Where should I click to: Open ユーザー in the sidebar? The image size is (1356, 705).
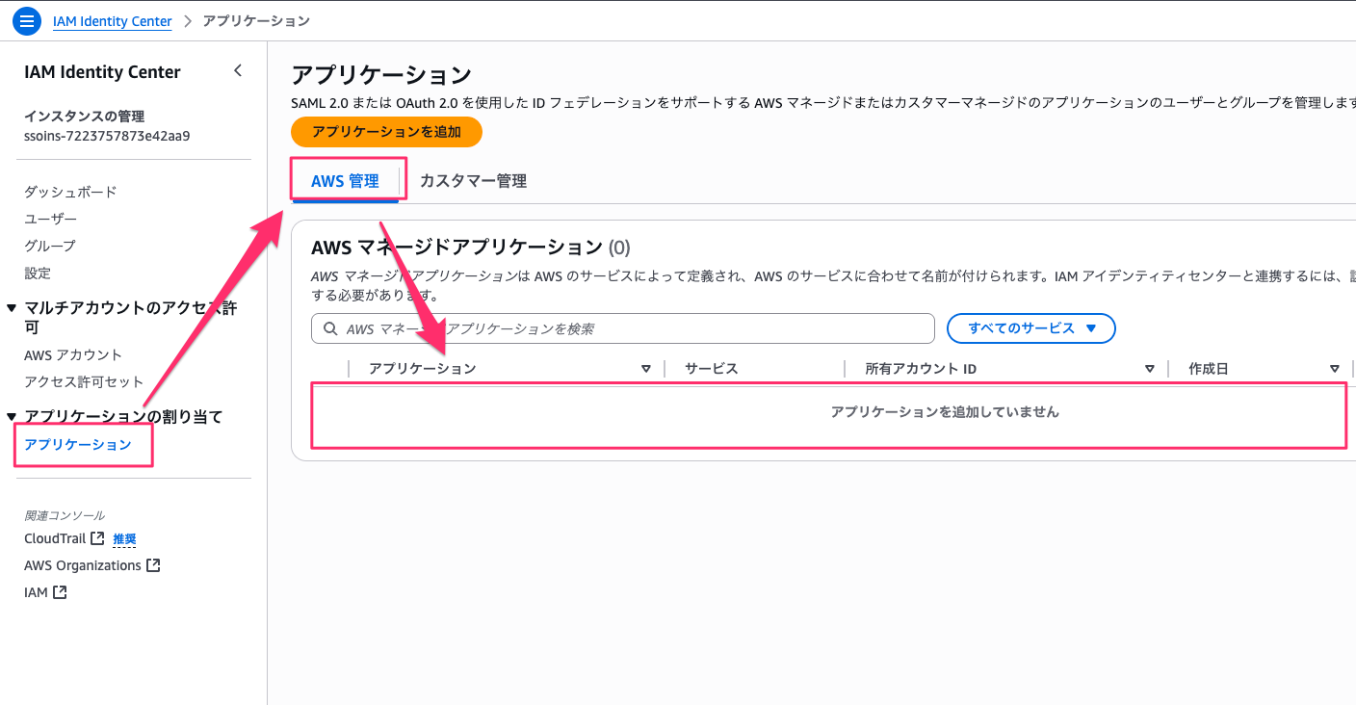click(x=50, y=219)
